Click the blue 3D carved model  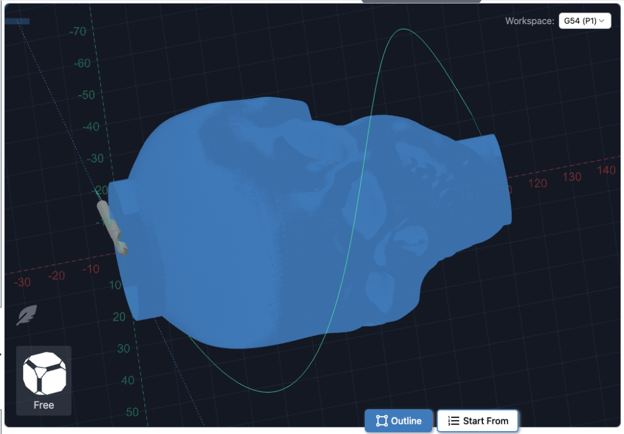(x=266, y=236)
